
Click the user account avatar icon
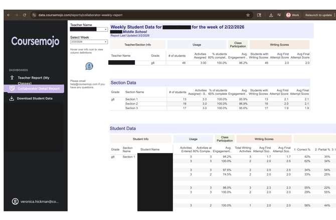(15, 201)
